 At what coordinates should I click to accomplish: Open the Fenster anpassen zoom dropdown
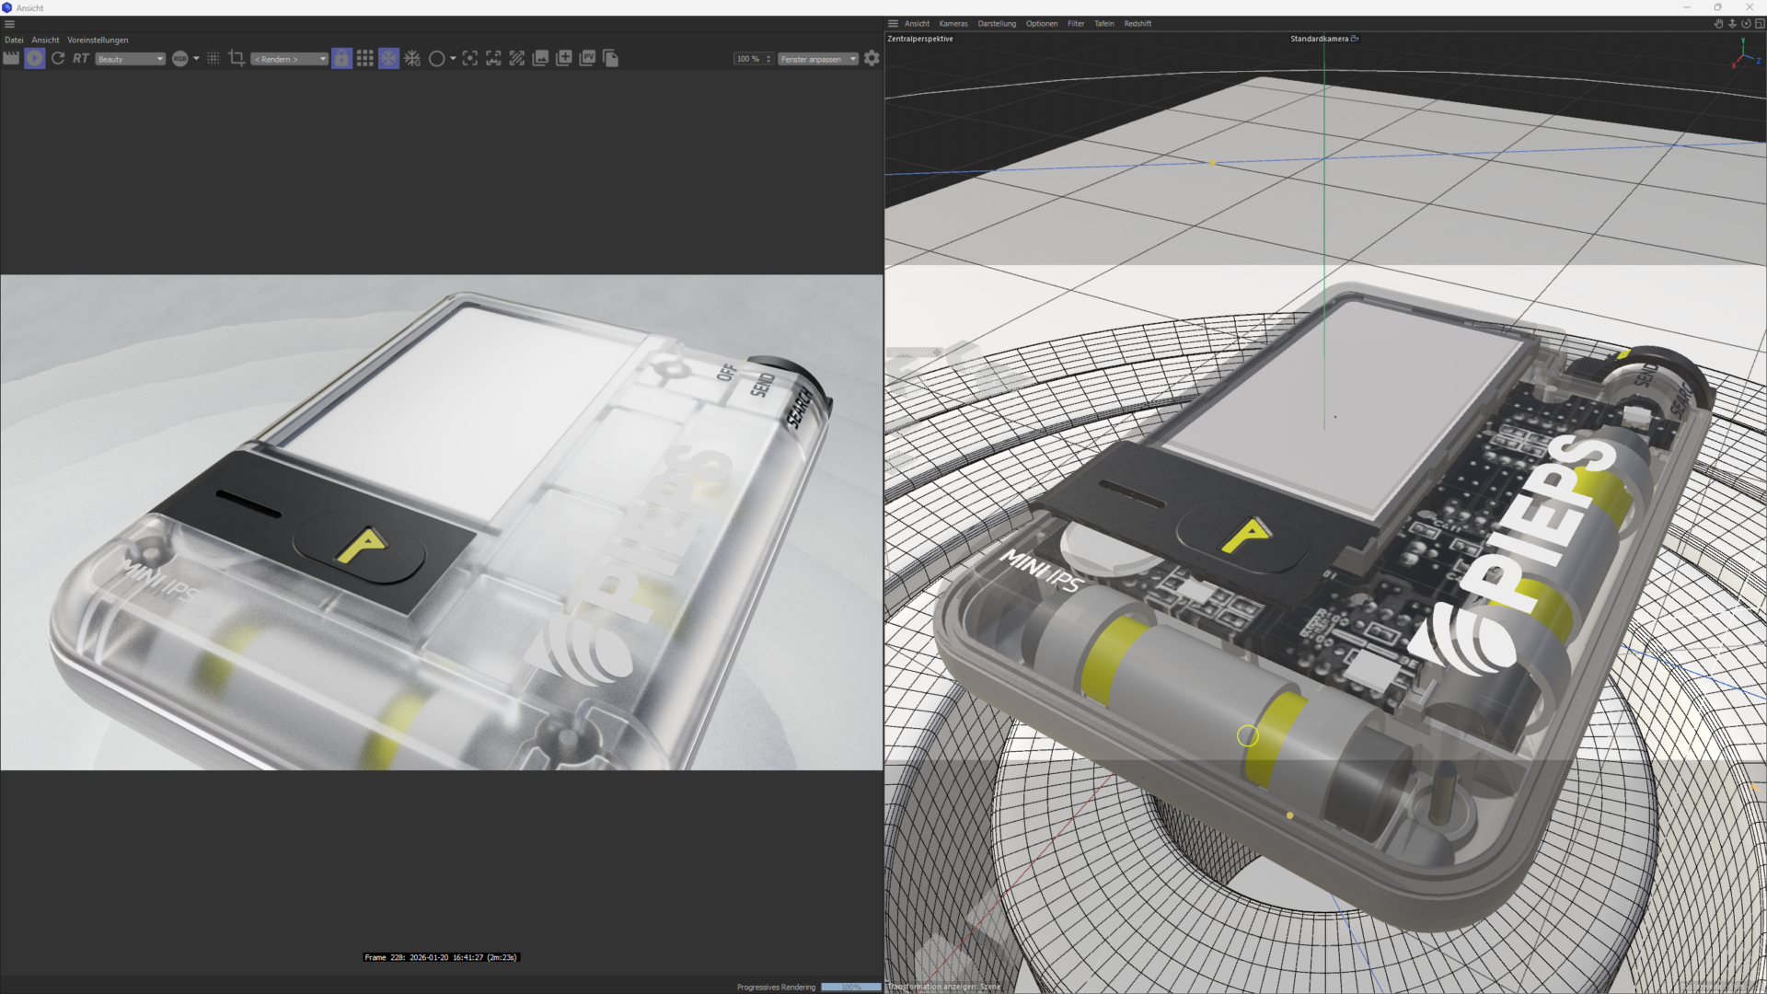[818, 59]
